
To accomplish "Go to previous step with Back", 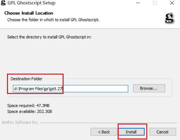I will [104, 132].
